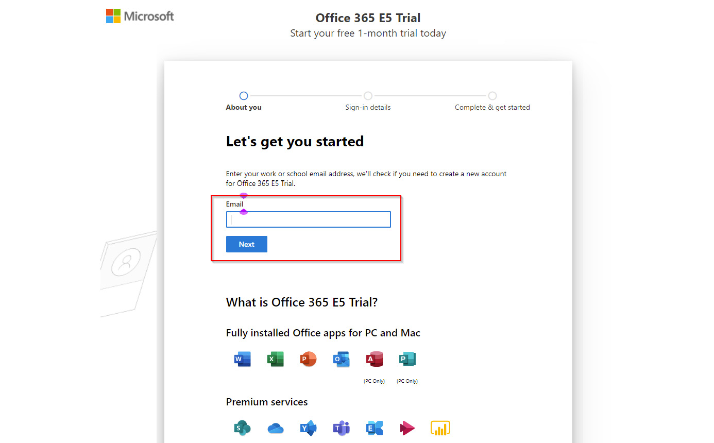
Task: Click the Outlook app icon
Action: [x=341, y=359]
